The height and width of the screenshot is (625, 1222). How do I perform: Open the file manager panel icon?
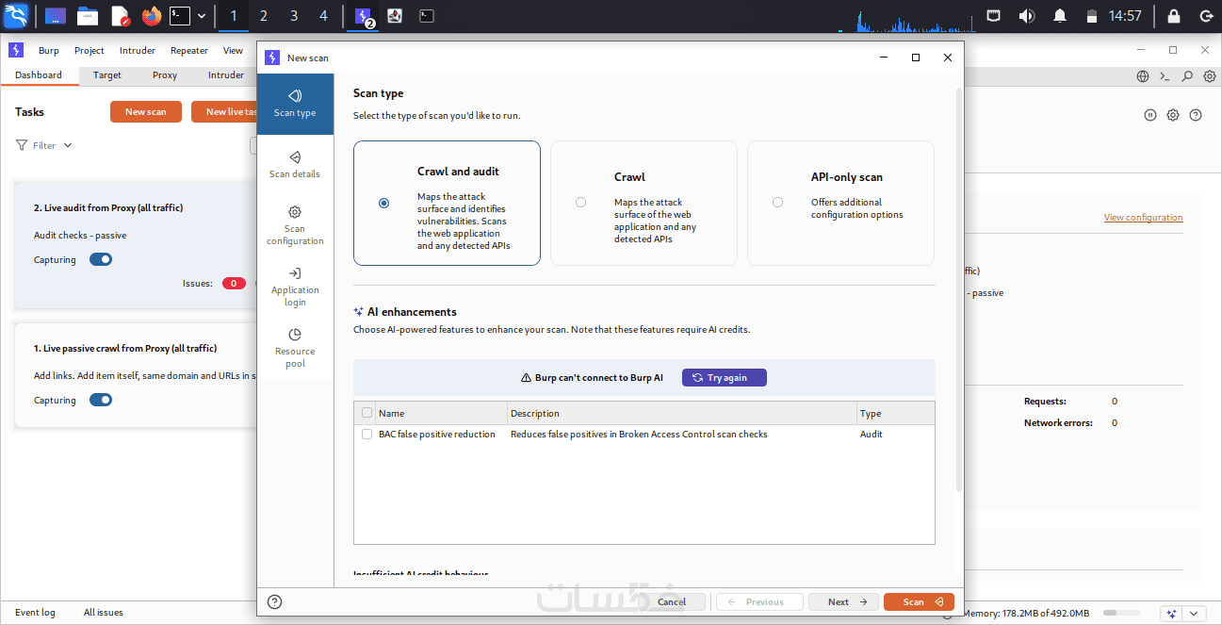pyautogui.click(x=88, y=16)
